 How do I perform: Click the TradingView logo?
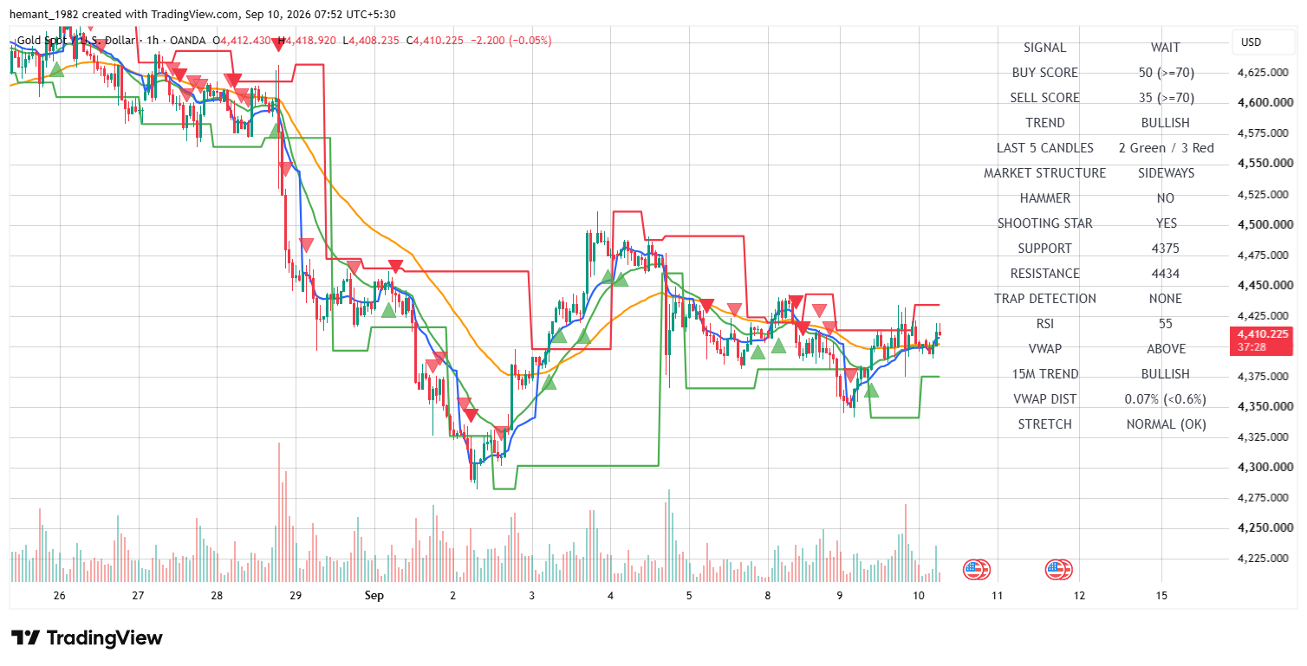(x=87, y=638)
